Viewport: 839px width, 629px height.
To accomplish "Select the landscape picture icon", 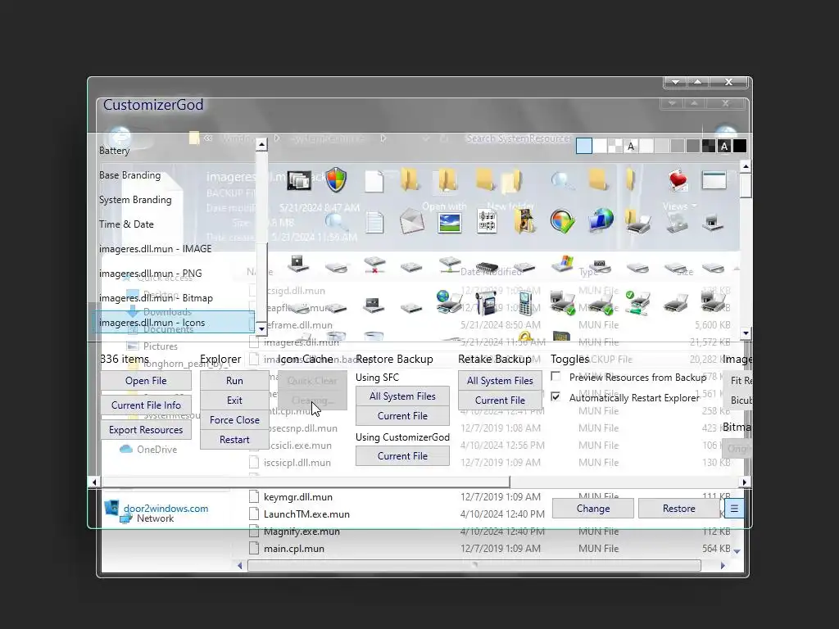I will pyautogui.click(x=450, y=223).
